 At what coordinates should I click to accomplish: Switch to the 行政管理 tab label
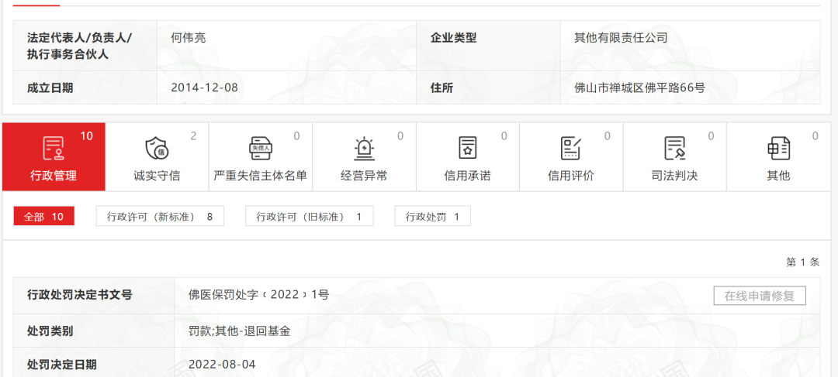54,176
